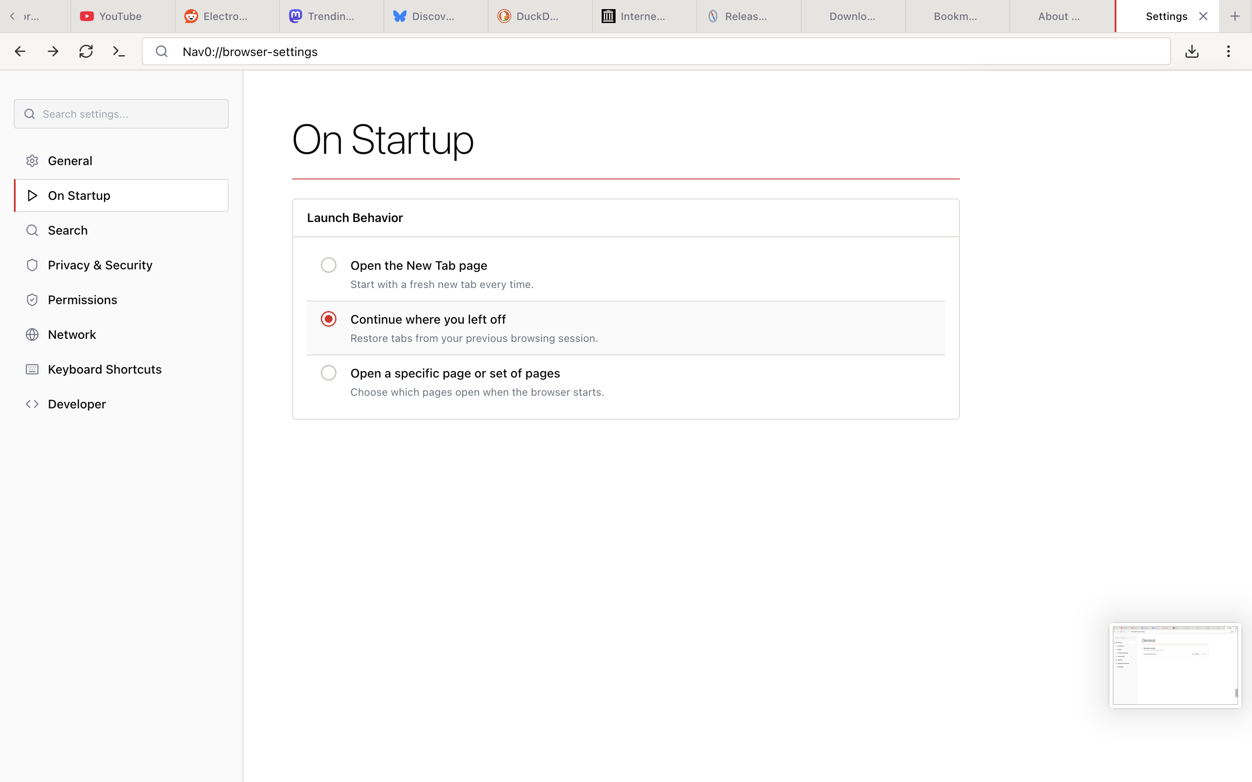Image resolution: width=1252 pixels, height=782 pixels.
Task: Click the keyboard icon for Keyboard Shortcuts
Action: pos(32,369)
